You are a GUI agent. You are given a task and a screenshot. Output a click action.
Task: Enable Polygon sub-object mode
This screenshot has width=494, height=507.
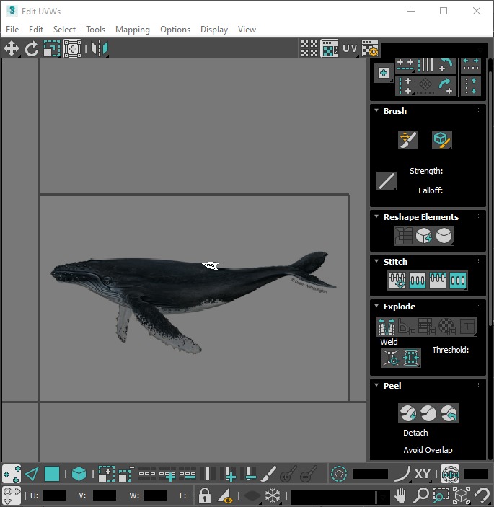[52, 475]
